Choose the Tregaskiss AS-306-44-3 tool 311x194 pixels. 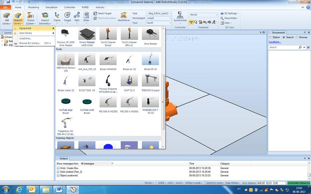tap(66, 126)
